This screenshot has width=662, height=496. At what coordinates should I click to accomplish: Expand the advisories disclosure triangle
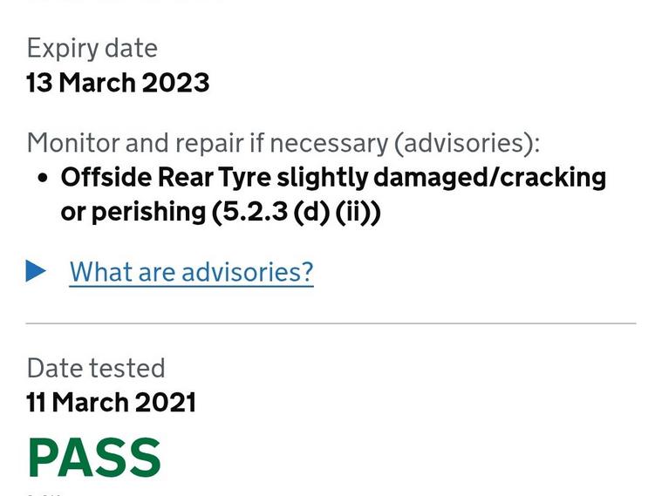pos(36,272)
